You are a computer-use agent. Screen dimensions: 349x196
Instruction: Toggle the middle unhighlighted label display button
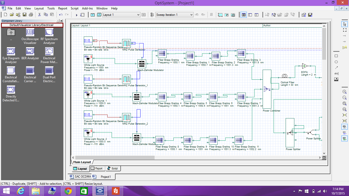click(344, 133)
